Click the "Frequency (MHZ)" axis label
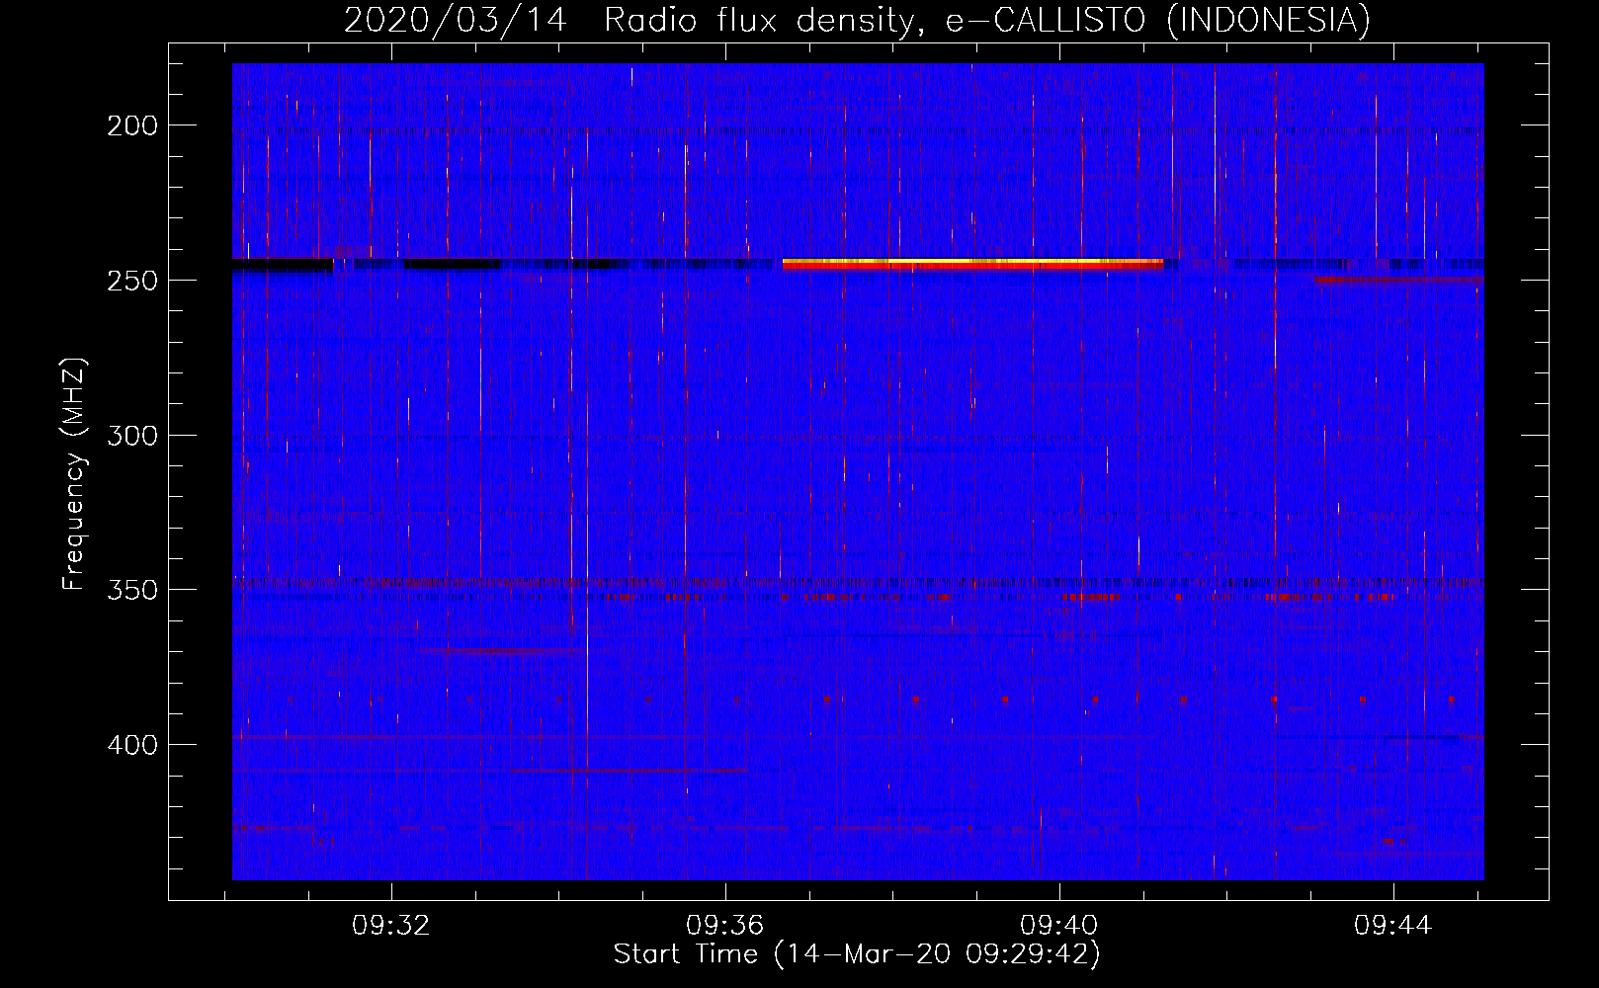 (74, 473)
